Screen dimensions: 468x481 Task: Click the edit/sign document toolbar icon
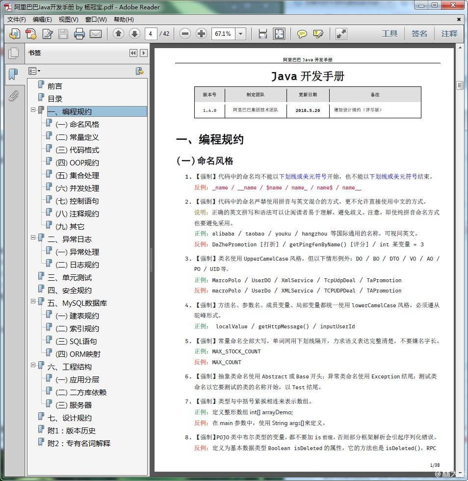coord(47,34)
